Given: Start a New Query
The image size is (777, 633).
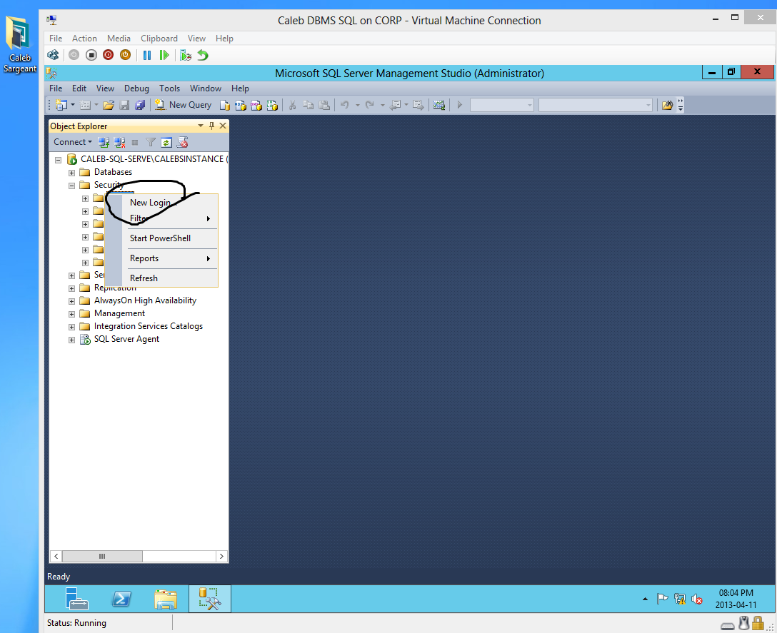Looking at the screenshot, I should (183, 105).
